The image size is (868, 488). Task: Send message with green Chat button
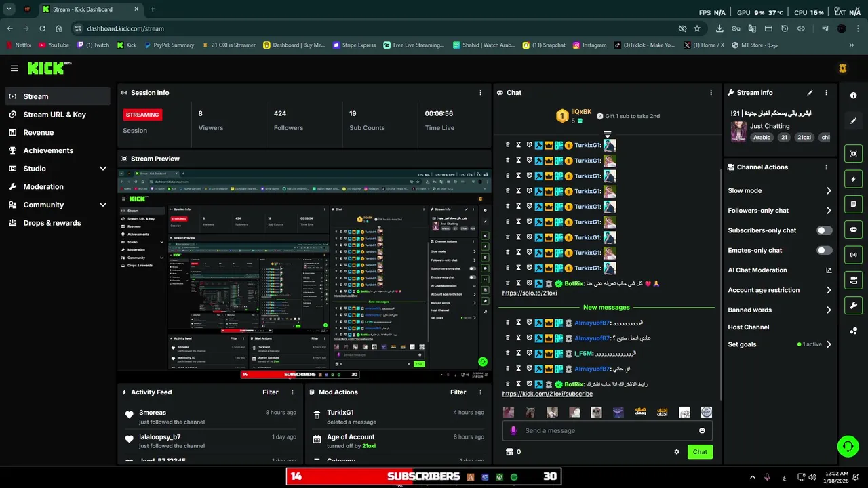point(700,452)
